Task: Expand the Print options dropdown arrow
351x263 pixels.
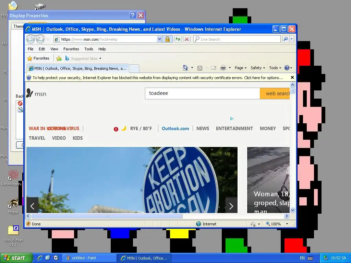Action: (x=230, y=68)
